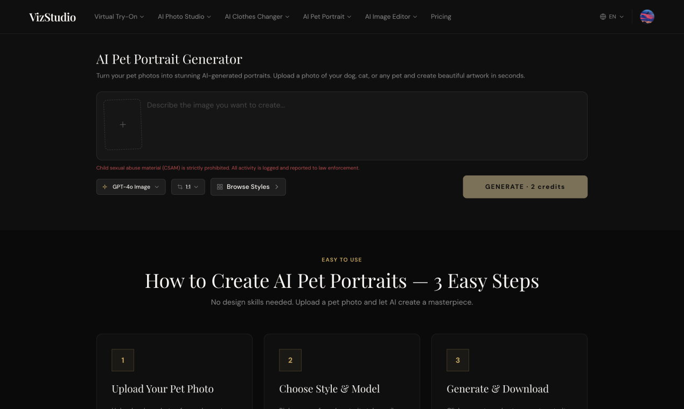Click the Browse Styles button
The width and height of the screenshot is (684, 409).
248,187
